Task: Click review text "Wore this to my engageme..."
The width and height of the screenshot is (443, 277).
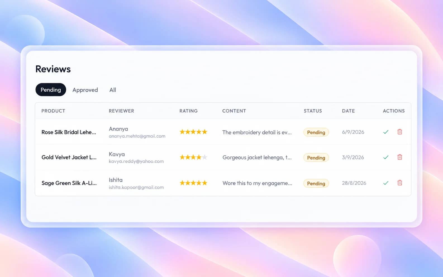Action: 257,183
